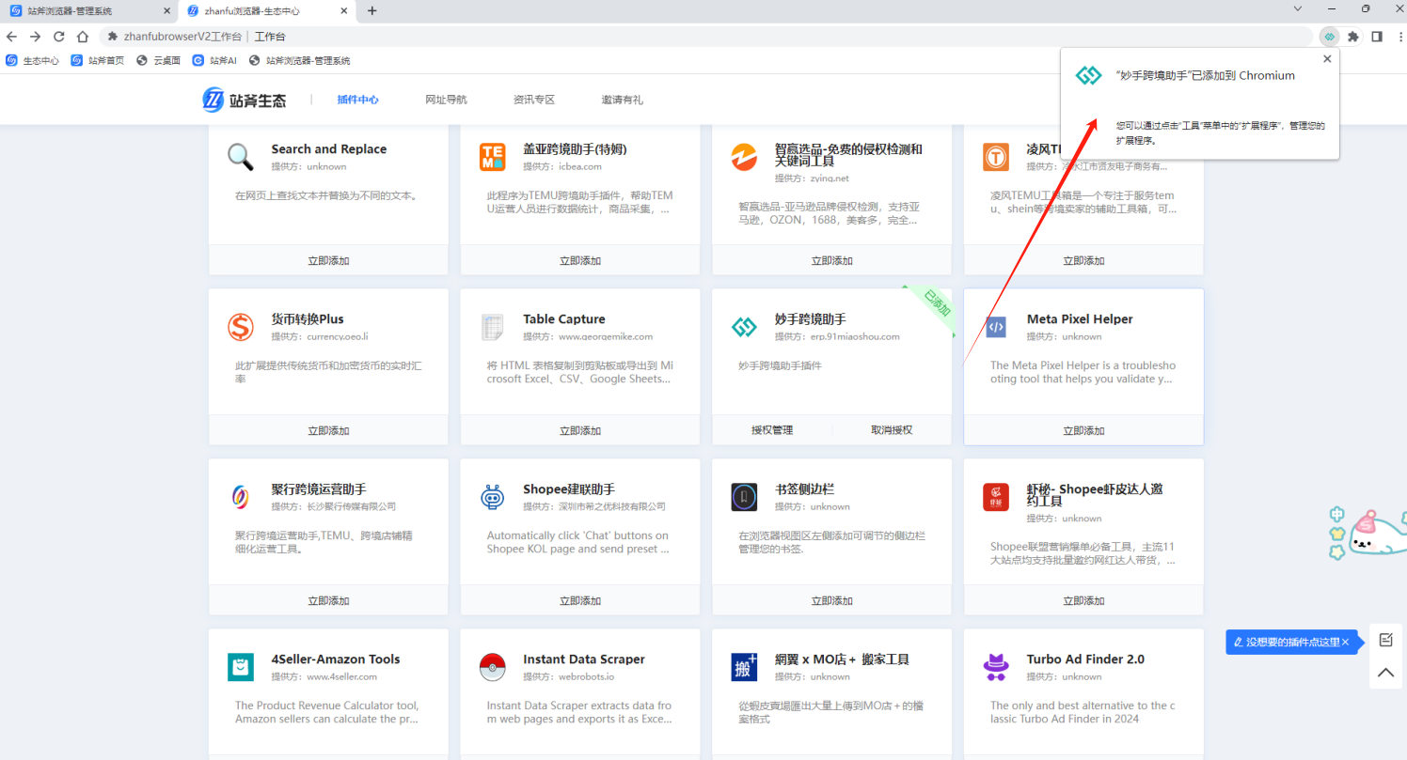Open the 邀请有礼 navigation item
This screenshot has height=760, width=1407.
(623, 100)
